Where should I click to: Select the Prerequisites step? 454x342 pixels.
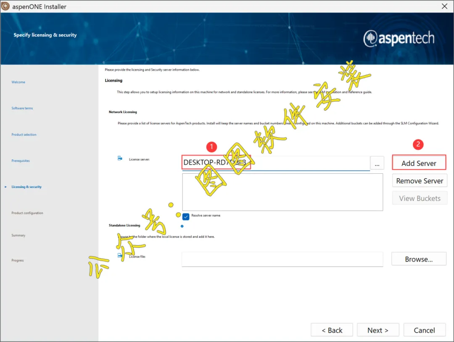pos(21,161)
